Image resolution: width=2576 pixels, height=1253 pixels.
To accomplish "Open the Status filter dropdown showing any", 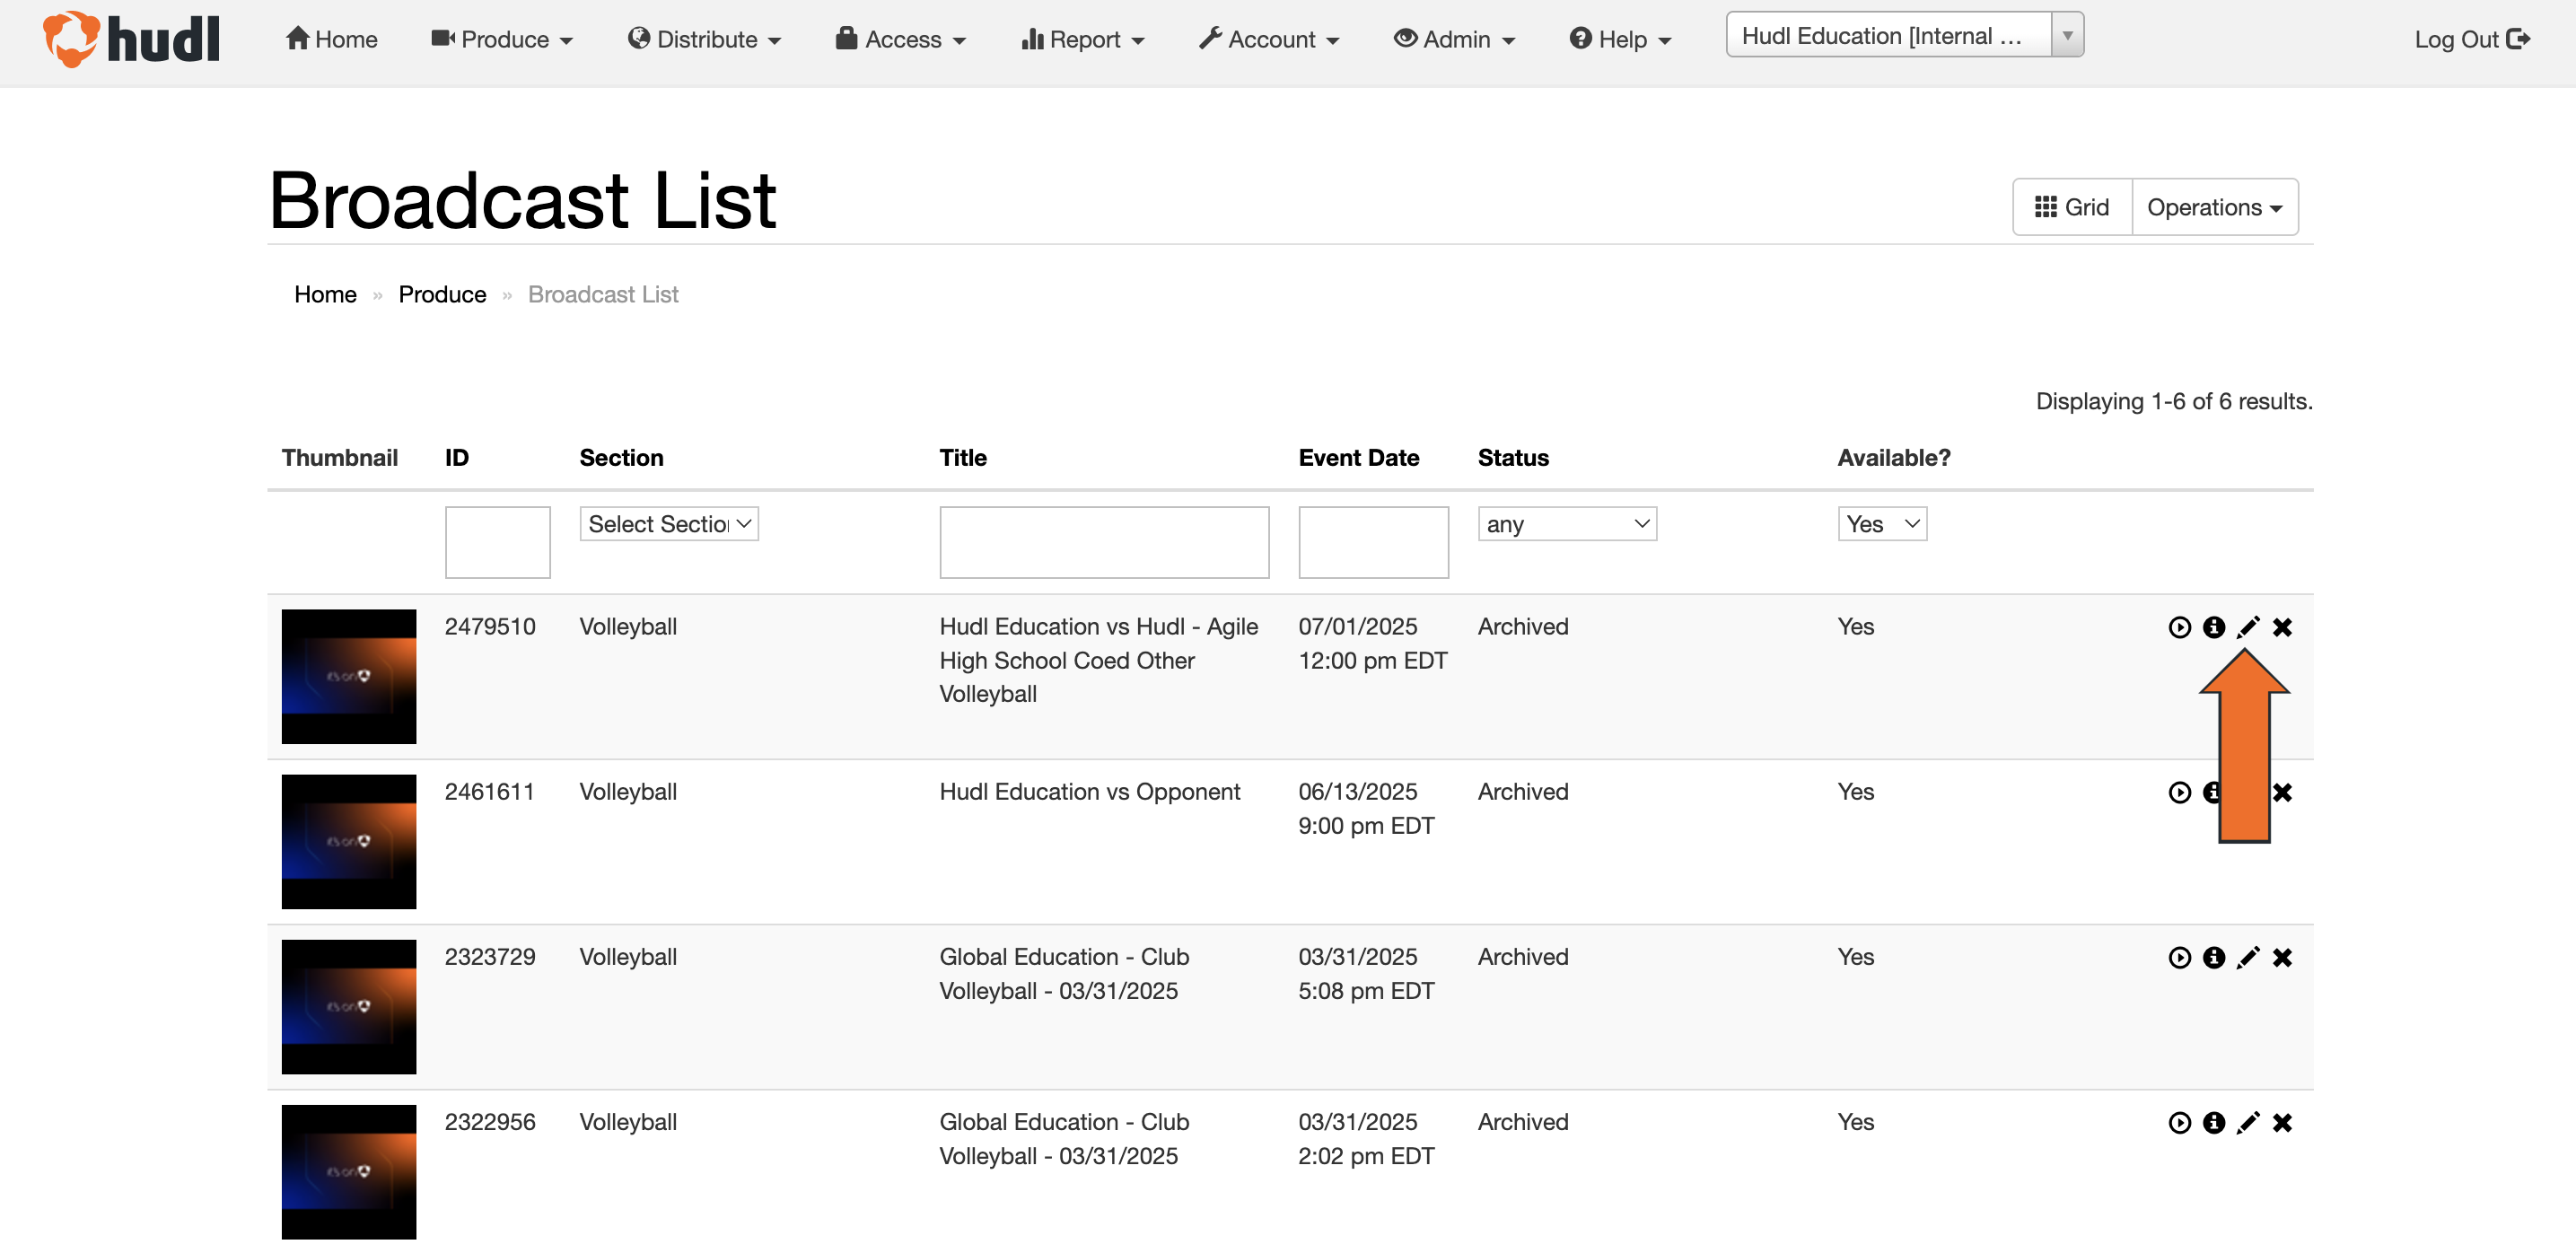I will [x=1567, y=524].
